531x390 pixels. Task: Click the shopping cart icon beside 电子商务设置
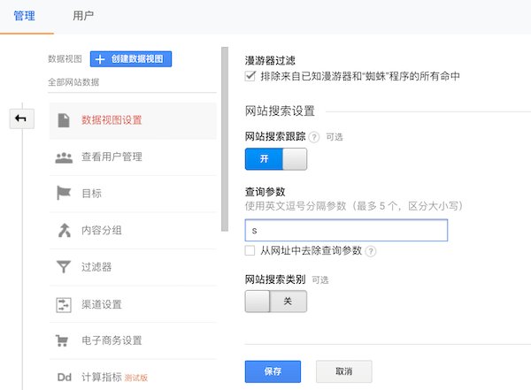click(62, 340)
